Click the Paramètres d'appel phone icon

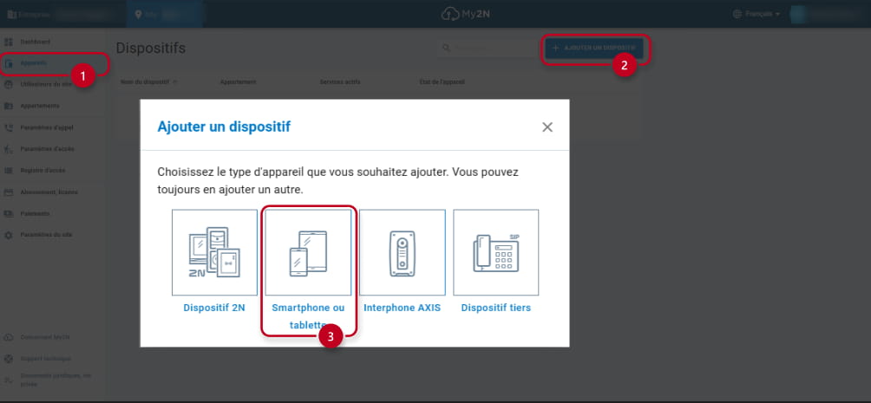[x=9, y=127]
